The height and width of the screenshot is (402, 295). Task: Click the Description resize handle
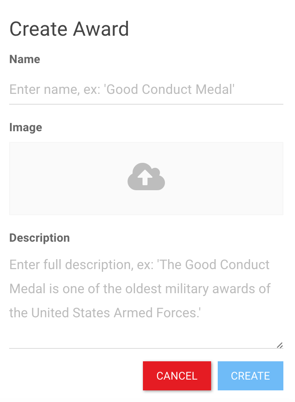[280, 345]
